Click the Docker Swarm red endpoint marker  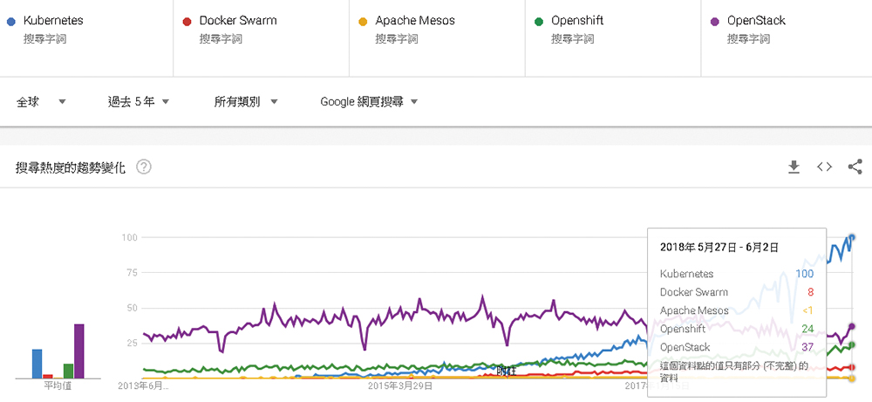852,367
